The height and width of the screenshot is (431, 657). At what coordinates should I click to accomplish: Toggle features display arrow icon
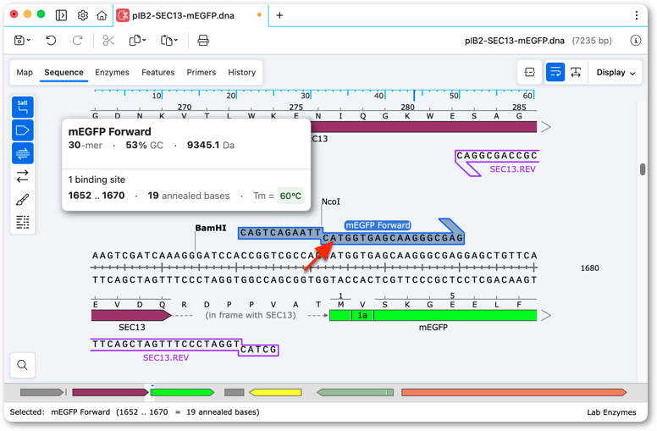[x=23, y=130]
